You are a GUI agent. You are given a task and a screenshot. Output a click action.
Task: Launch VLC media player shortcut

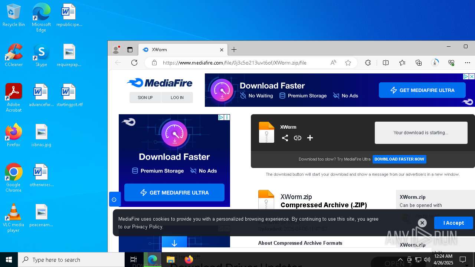pos(14,218)
